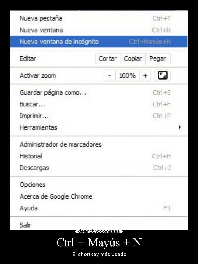Visit the desmotivaciones.es watermark link
Image resolution: width=198 pixels, height=264 pixels.
[x=99, y=231]
